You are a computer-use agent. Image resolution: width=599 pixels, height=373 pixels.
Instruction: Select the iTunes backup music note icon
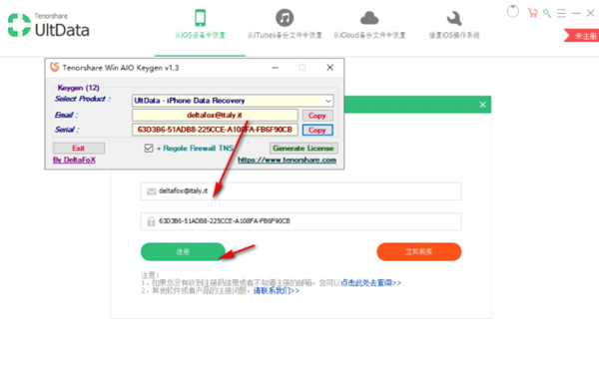pos(285,18)
